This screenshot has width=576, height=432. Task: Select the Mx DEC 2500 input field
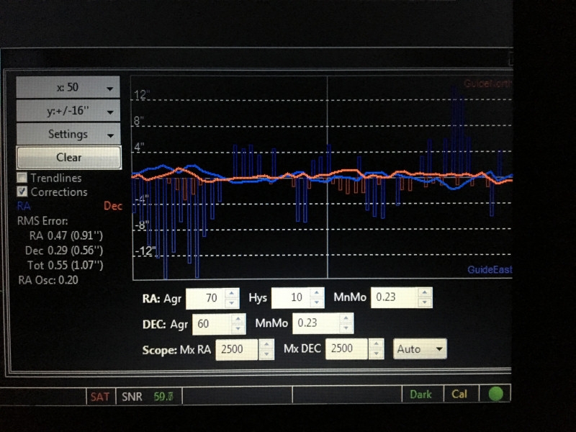pyautogui.click(x=346, y=348)
